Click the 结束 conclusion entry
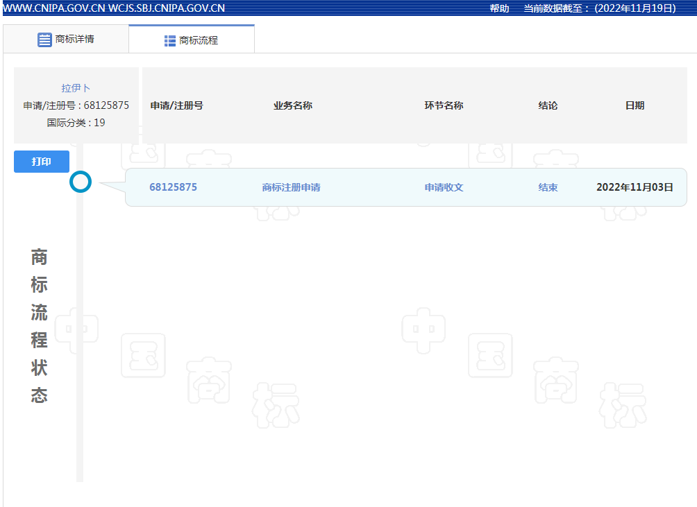The height and width of the screenshot is (507, 697). point(548,187)
